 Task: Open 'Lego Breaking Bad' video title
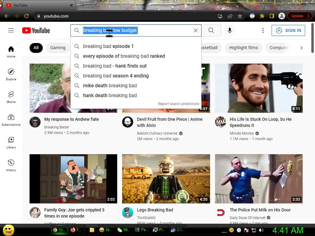coord(155,210)
